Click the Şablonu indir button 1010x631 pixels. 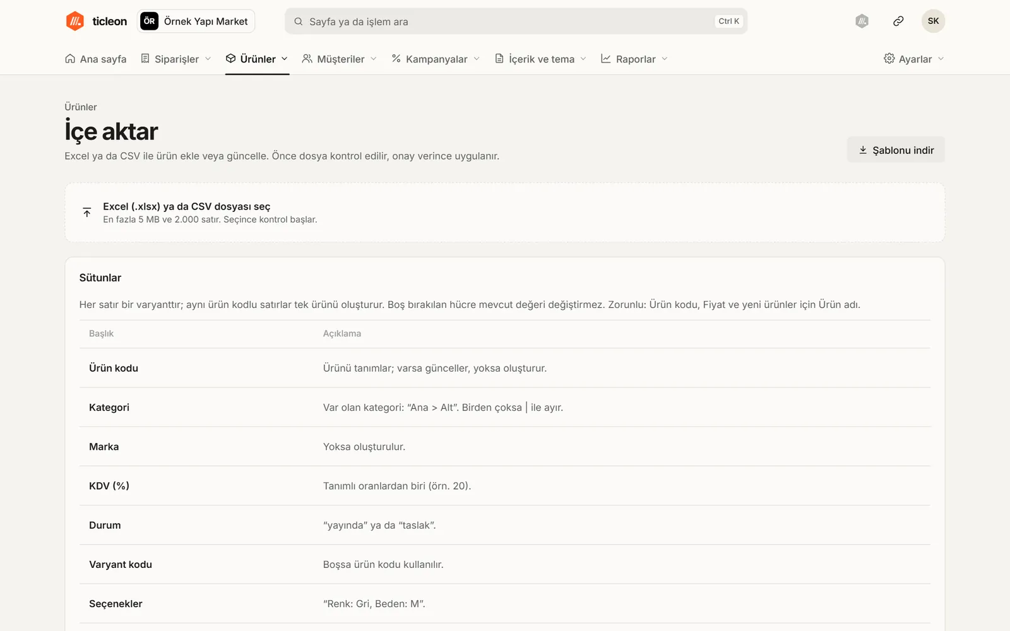(896, 150)
